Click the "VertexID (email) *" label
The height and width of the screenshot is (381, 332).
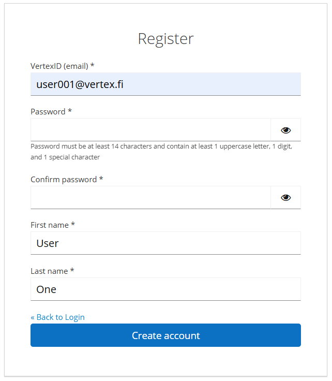pyautogui.click(x=62, y=66)
